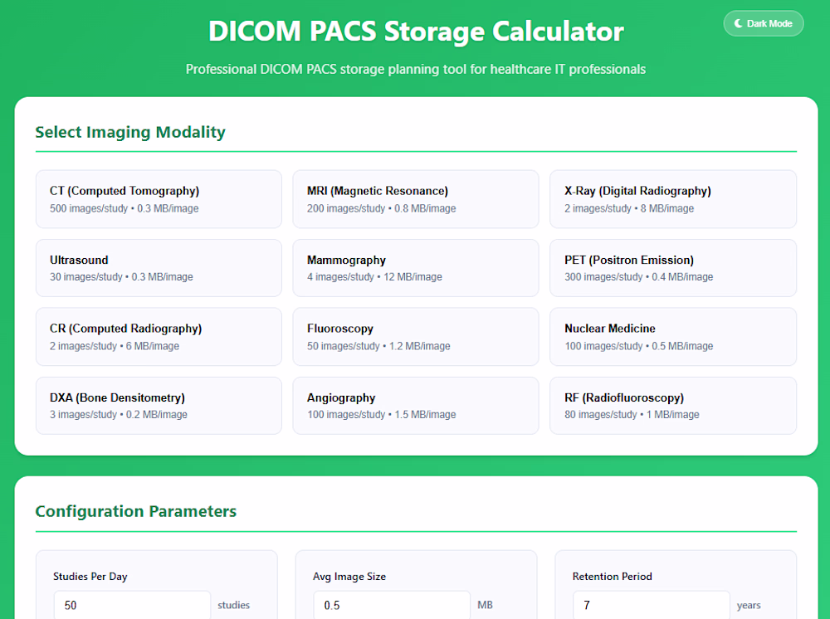Click the moon icon in Dark Mode button
The image size is (830, 619).
pyautogui.click(x=739, y=23)
